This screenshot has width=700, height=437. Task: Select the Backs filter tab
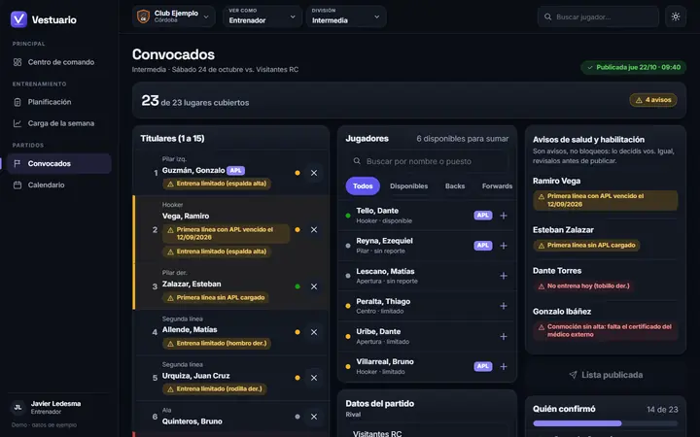point(455,185)
